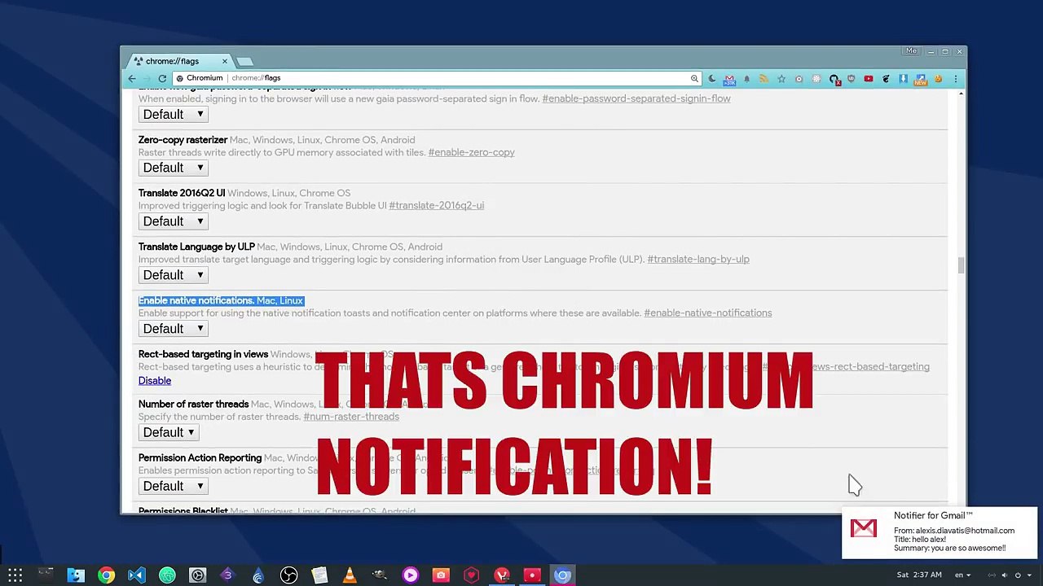
Task: Follow the #translate-2016q2-ui link
Action: pyautogui.click(x=436, y=206)
